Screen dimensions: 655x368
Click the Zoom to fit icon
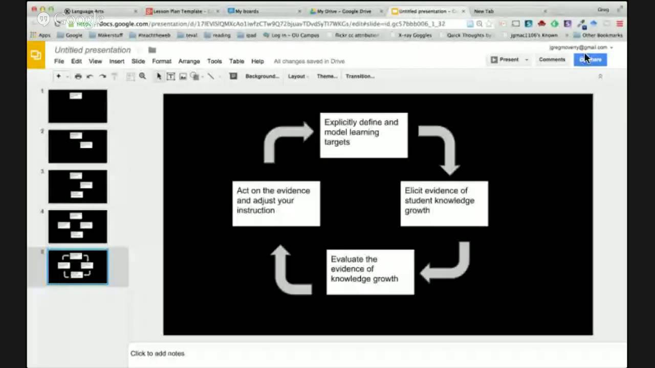[130, 76]
